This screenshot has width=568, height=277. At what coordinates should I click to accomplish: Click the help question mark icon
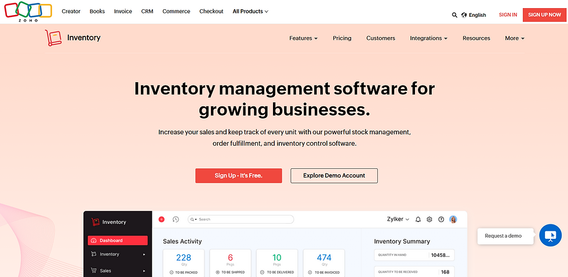[441, 219]
